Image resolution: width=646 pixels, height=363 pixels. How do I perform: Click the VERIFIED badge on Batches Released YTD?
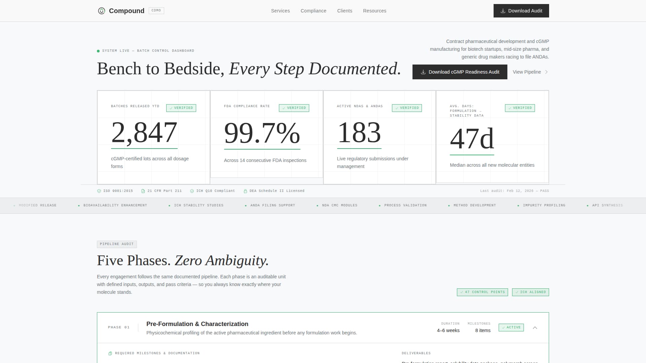(x=181, y=108)
